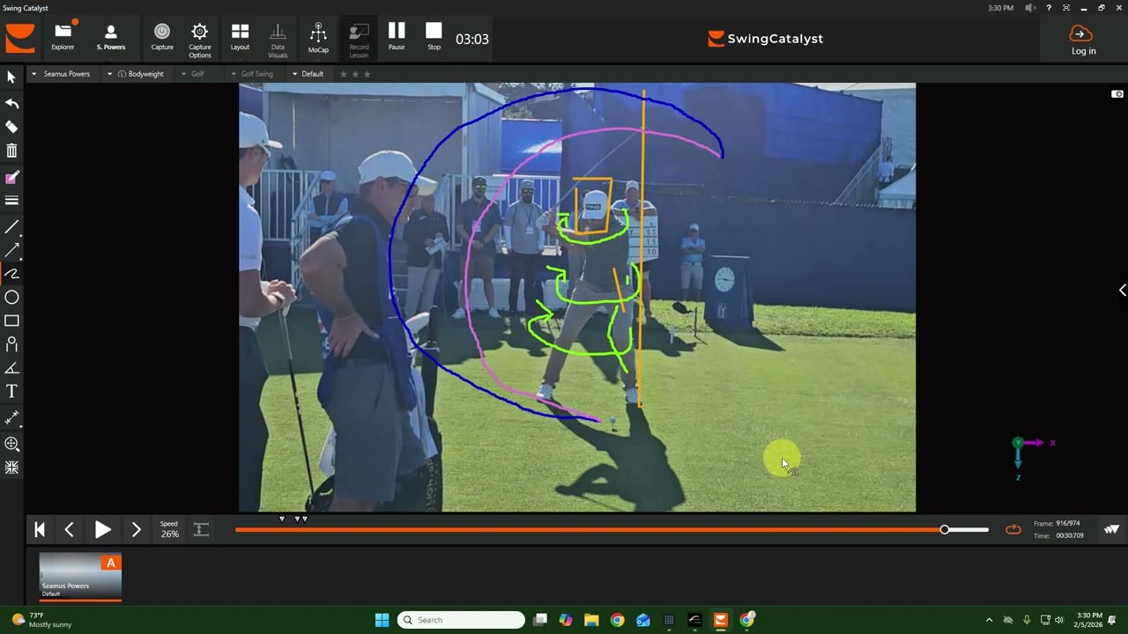Toggle the camera icon at top right

[x=1117, y=94]
